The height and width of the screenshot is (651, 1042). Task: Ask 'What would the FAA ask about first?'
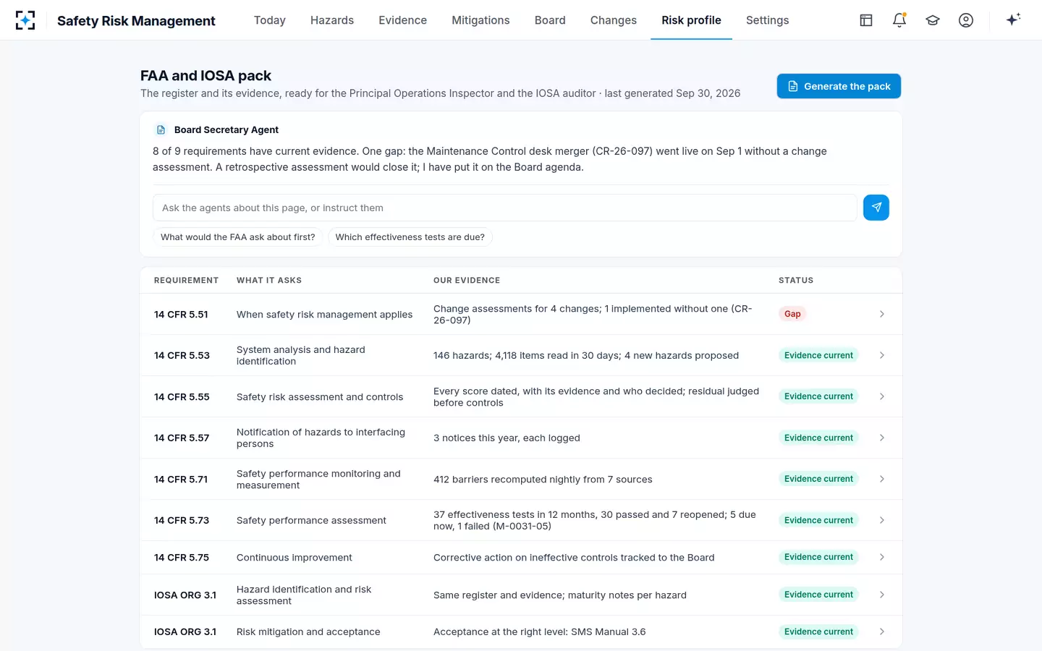coord(238,237)
